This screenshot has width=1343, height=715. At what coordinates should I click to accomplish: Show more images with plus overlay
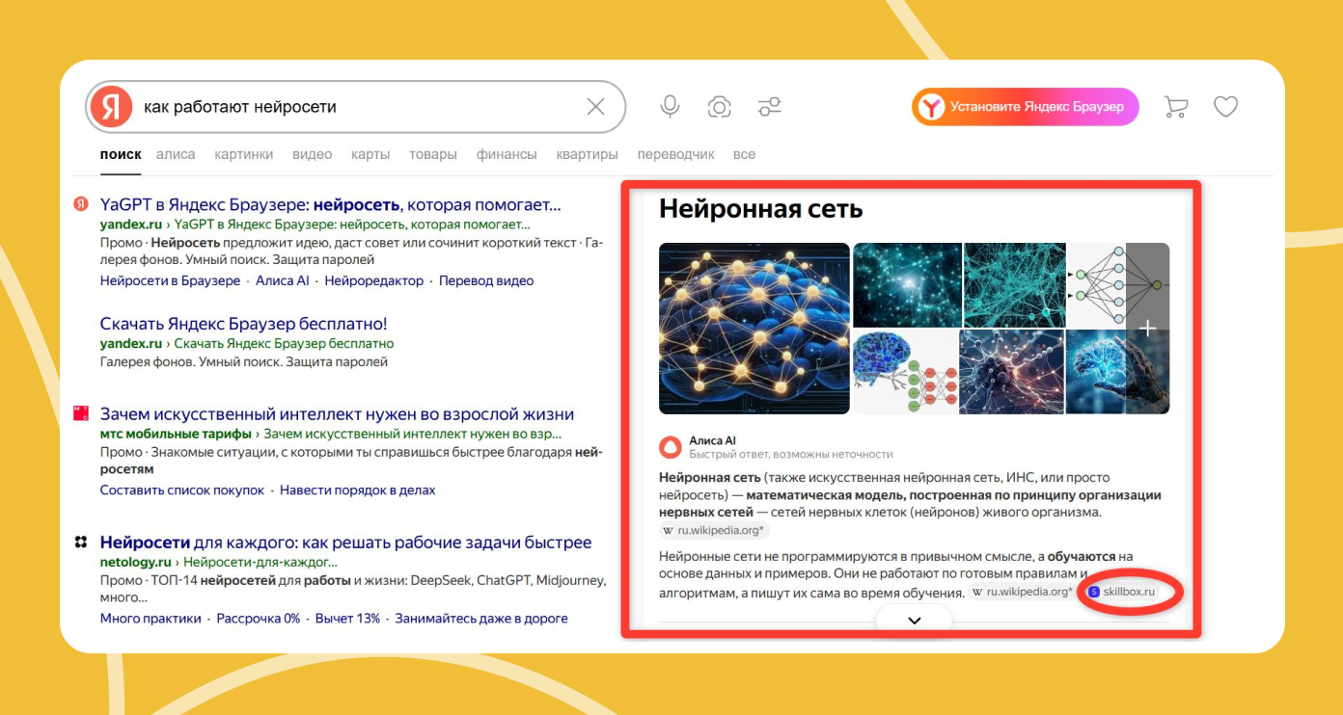(1147, 329)
